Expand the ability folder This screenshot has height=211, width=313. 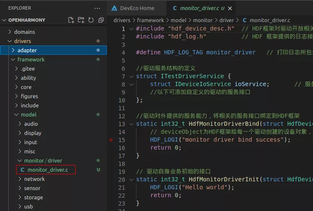(x=16, y=78)
